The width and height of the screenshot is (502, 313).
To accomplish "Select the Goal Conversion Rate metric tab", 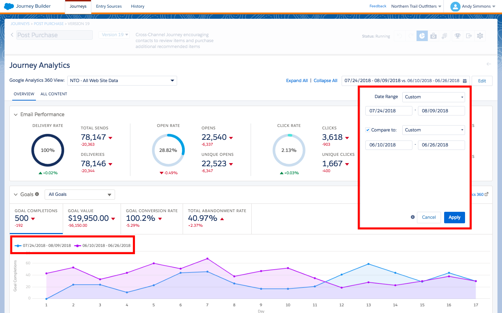I will tap(152, 218).
